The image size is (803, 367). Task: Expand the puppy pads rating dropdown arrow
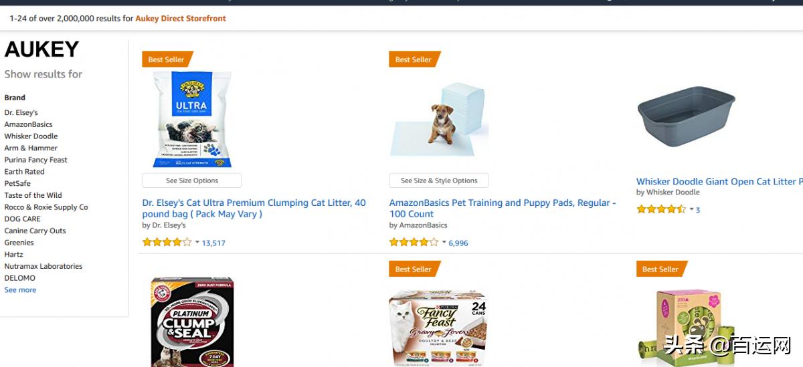[444, 243]
